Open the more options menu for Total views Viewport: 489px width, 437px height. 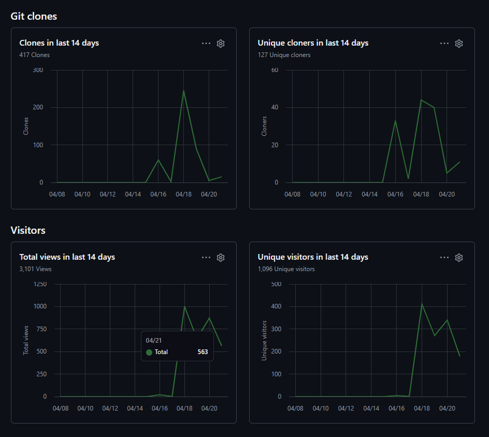tap(206, 257)
